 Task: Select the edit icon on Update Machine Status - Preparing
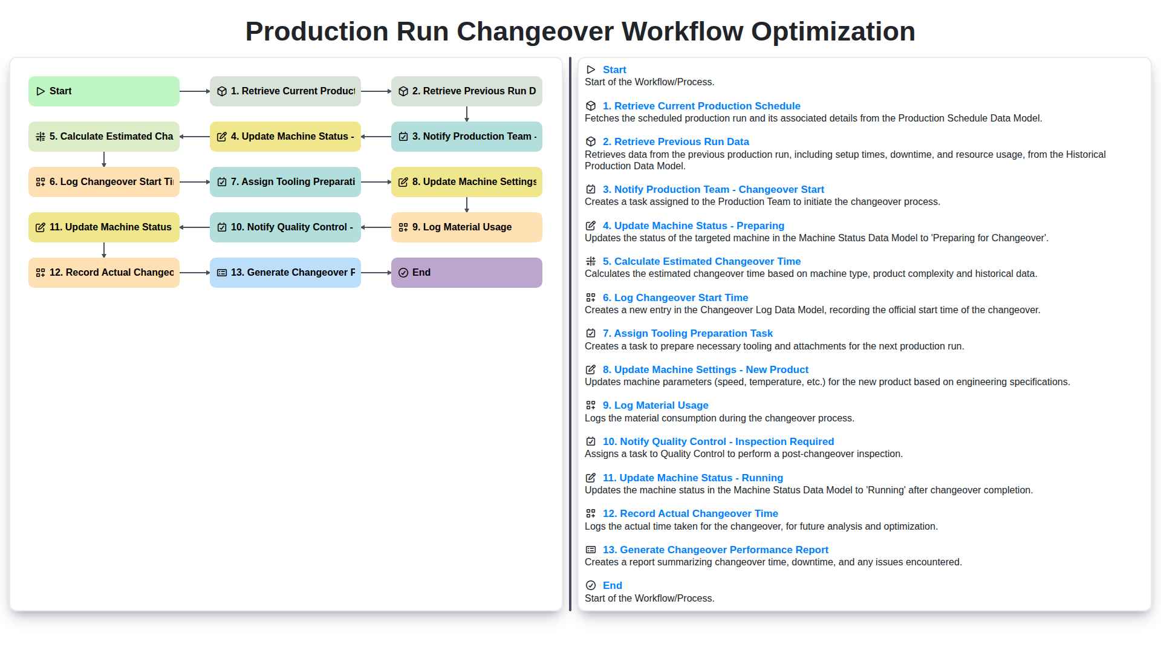(222, 137)
